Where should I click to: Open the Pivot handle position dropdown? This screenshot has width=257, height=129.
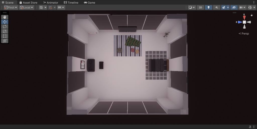point(11,7)
